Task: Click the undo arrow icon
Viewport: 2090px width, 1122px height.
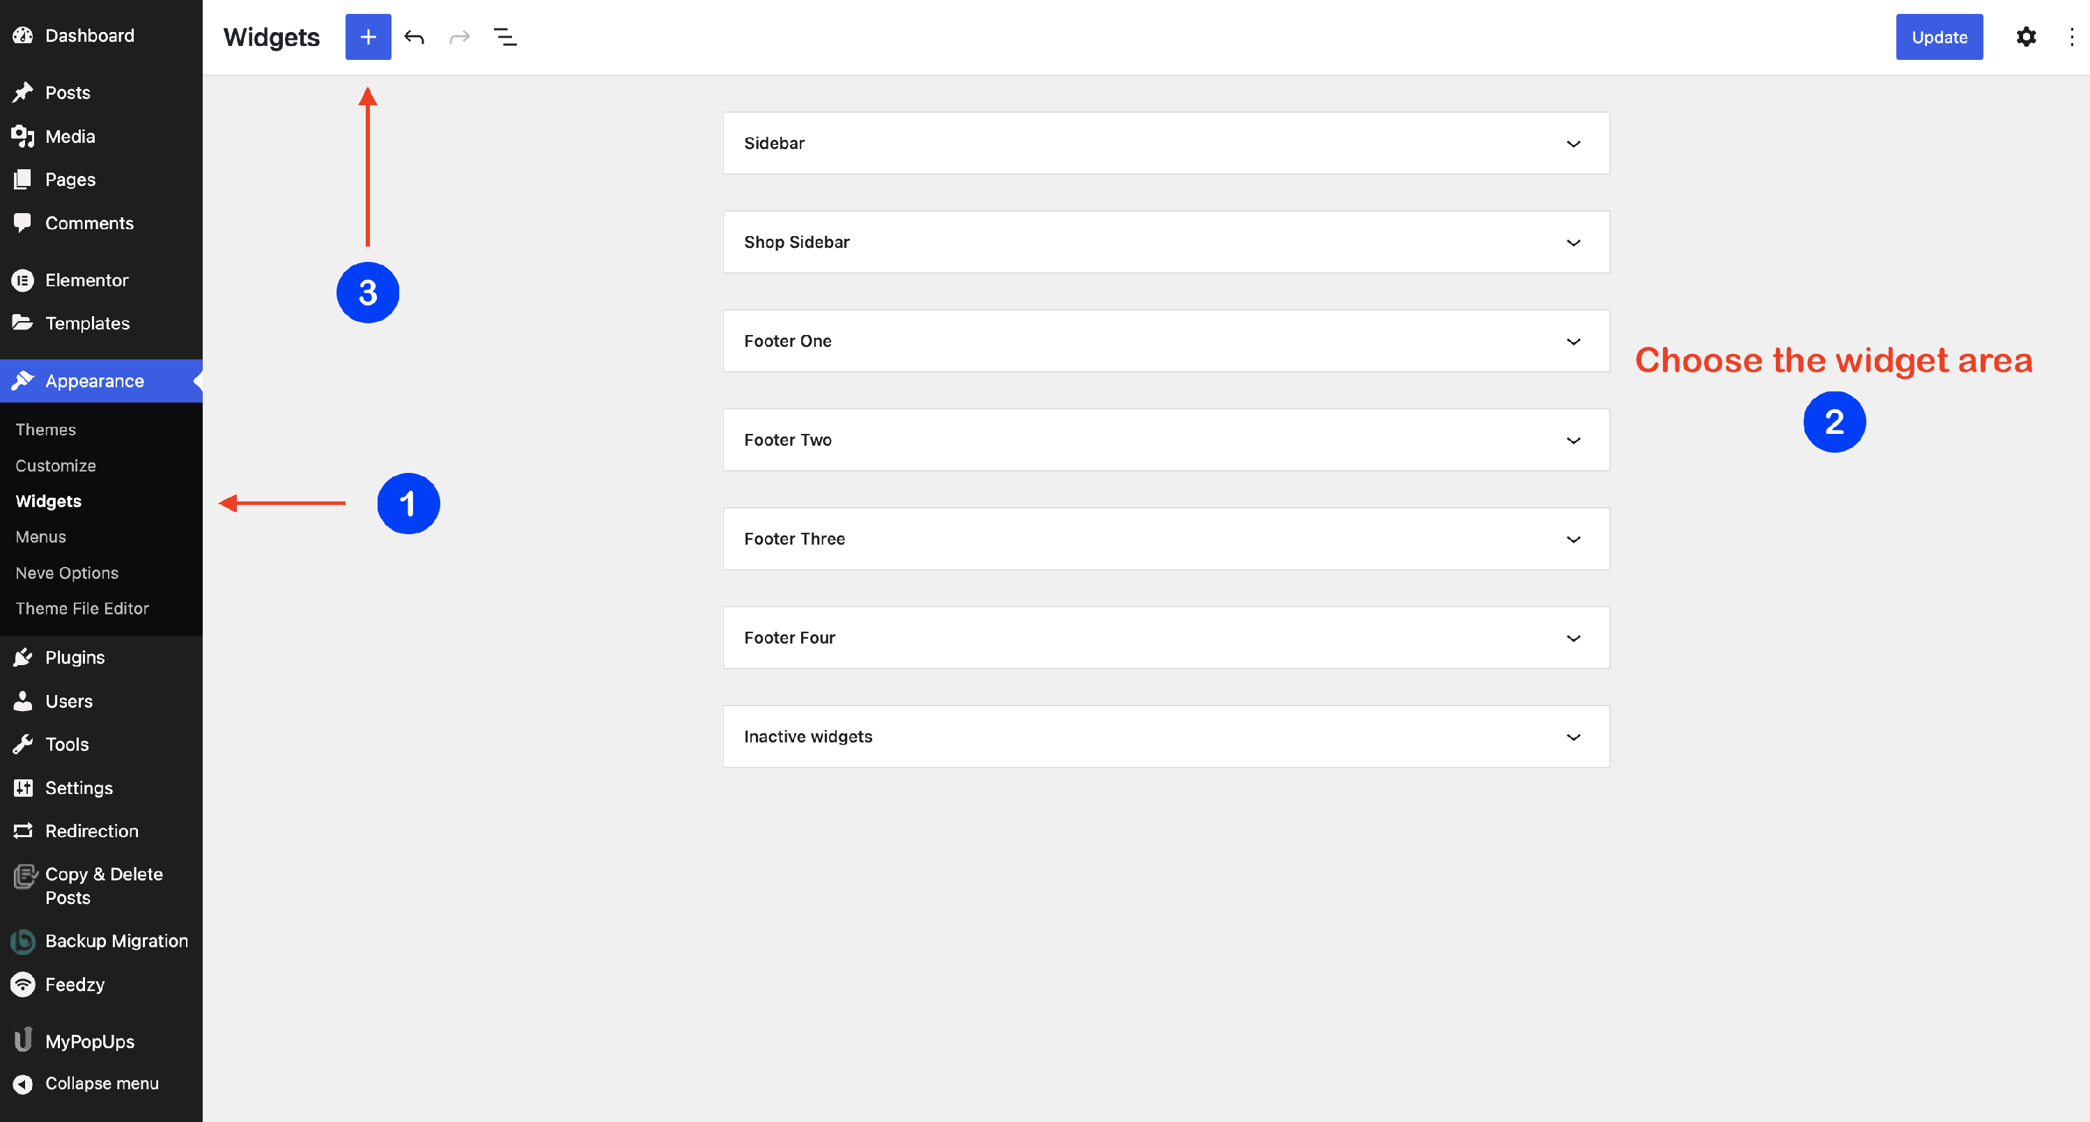Action: [414, 36]
